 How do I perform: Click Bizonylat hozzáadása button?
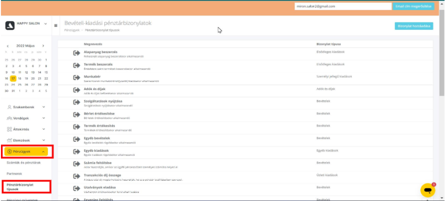tap(414, 26)
